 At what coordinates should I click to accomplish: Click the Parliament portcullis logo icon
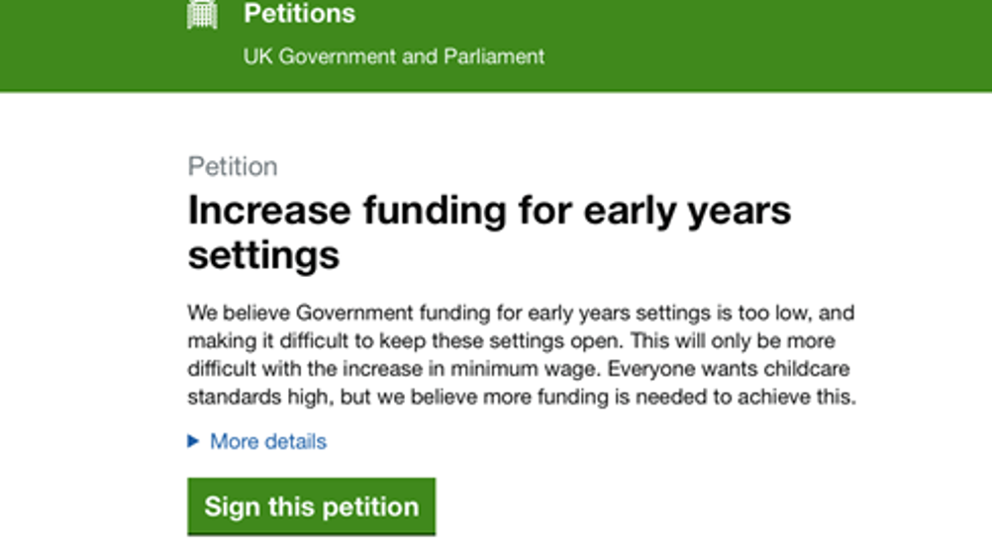(x=202, y=14)
